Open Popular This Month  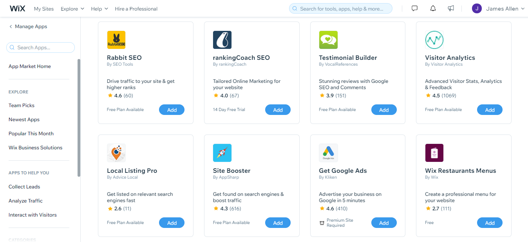tap(31, 134)
